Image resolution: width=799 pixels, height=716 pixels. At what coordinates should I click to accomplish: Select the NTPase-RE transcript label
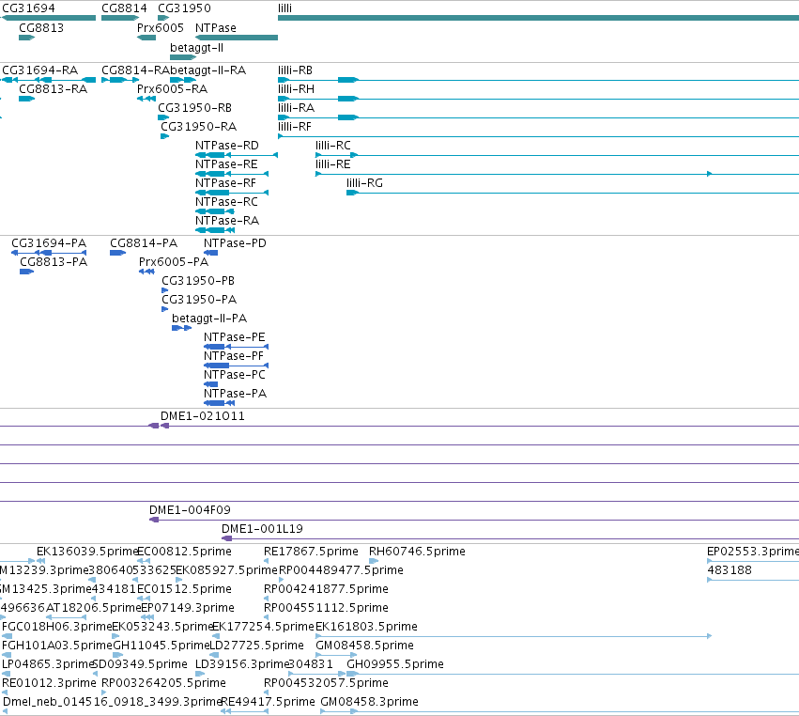tap(226, 164)
